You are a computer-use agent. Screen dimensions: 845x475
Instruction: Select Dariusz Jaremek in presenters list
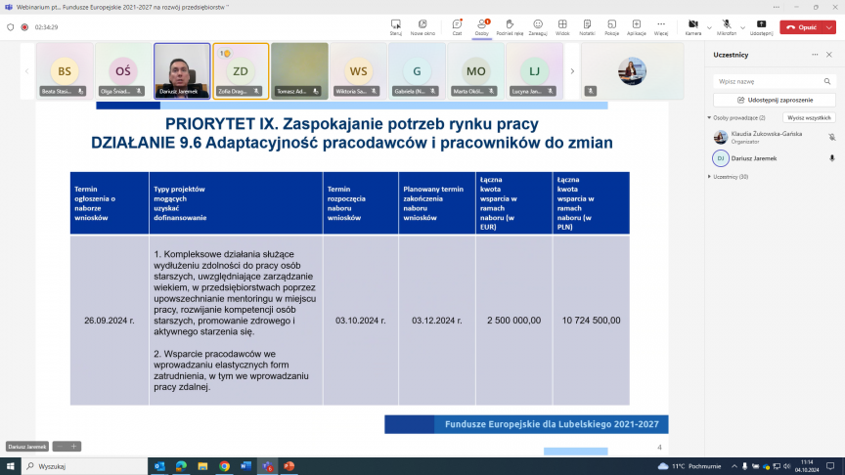tap(773, 158)
